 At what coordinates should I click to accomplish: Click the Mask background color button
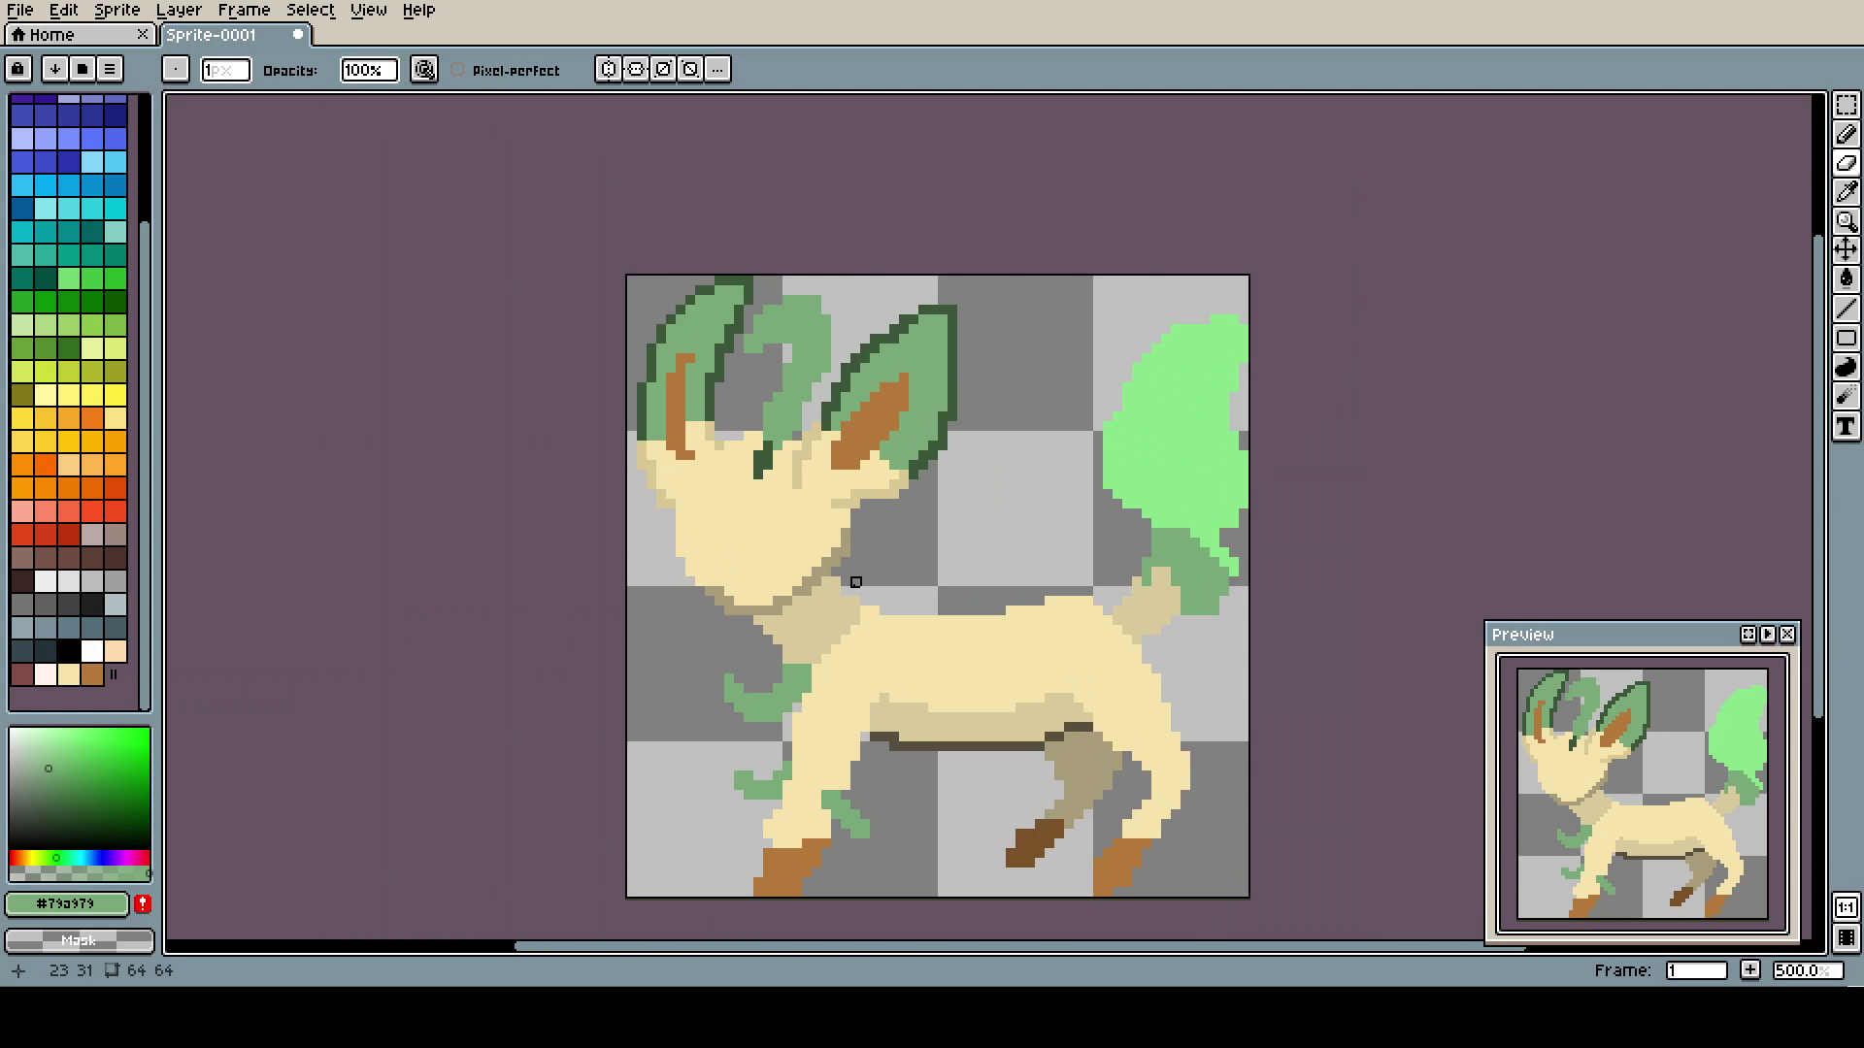(x=79, y=940)
